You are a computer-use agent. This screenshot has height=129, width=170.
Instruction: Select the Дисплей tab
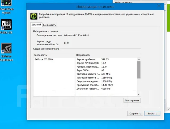click(36, 25)
